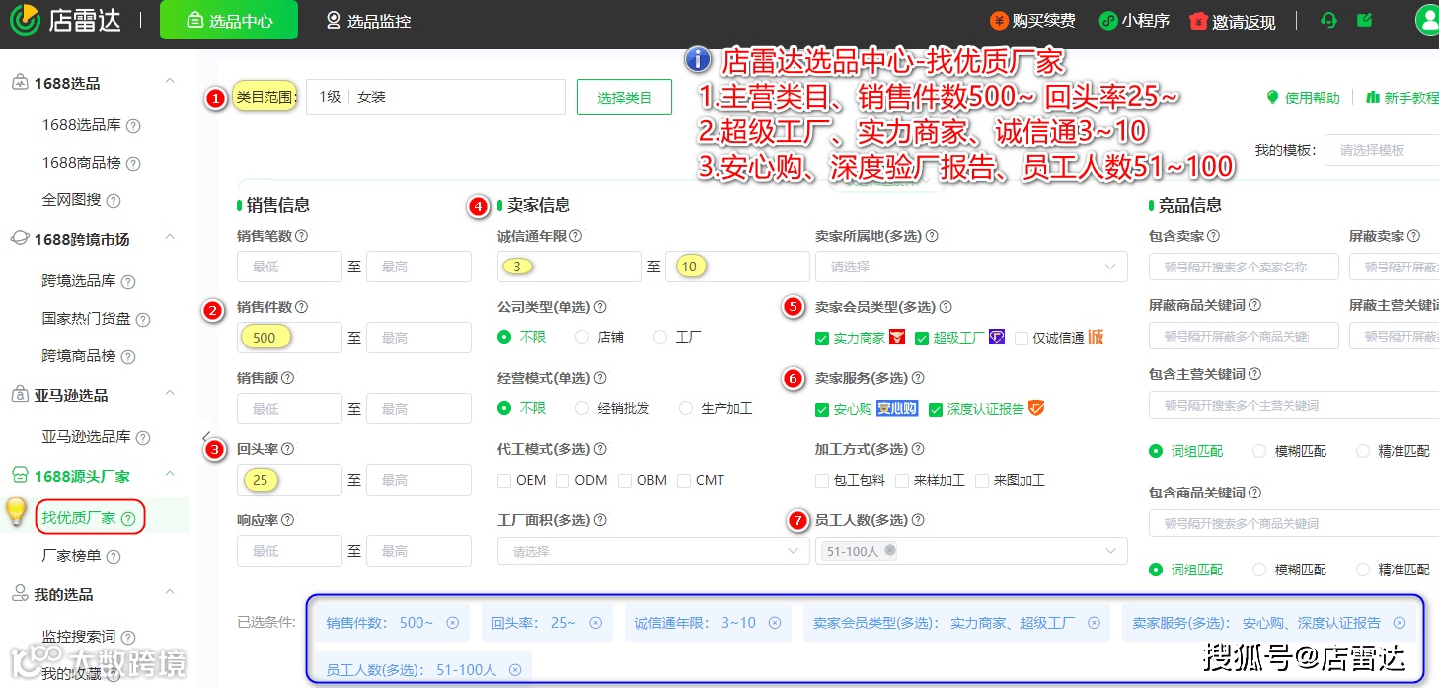This screenshot has height=688, width=1439.
Task: Check the 包工包料 checkbox
Action: (x=822, y=481)
